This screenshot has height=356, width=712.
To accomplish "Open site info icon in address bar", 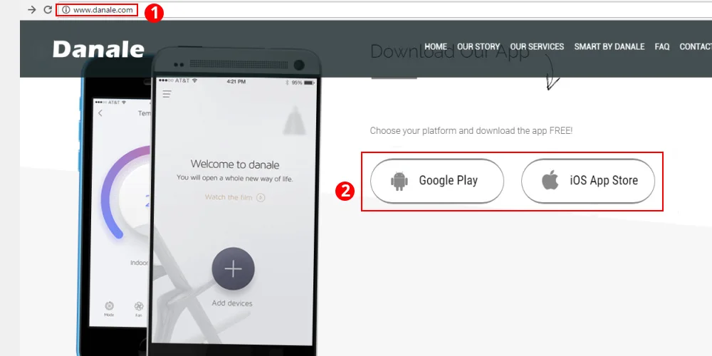I will [66, 9].
